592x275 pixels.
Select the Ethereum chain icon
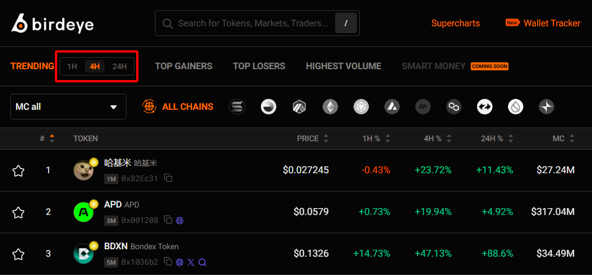330,107
